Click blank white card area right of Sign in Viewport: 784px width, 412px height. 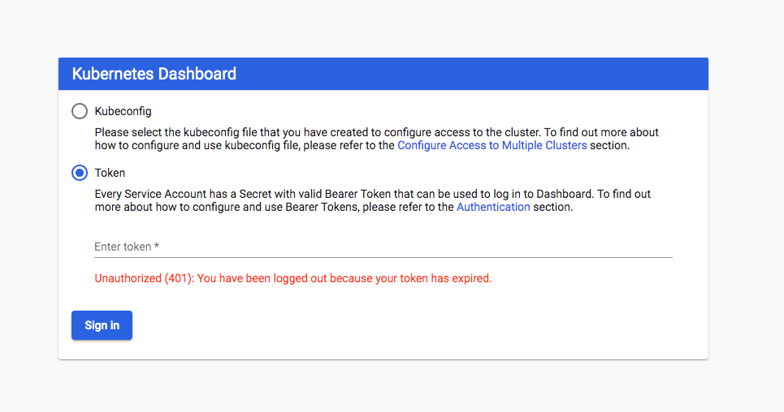(400, 325)
